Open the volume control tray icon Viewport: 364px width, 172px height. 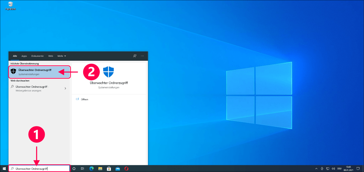click(333, 169)
